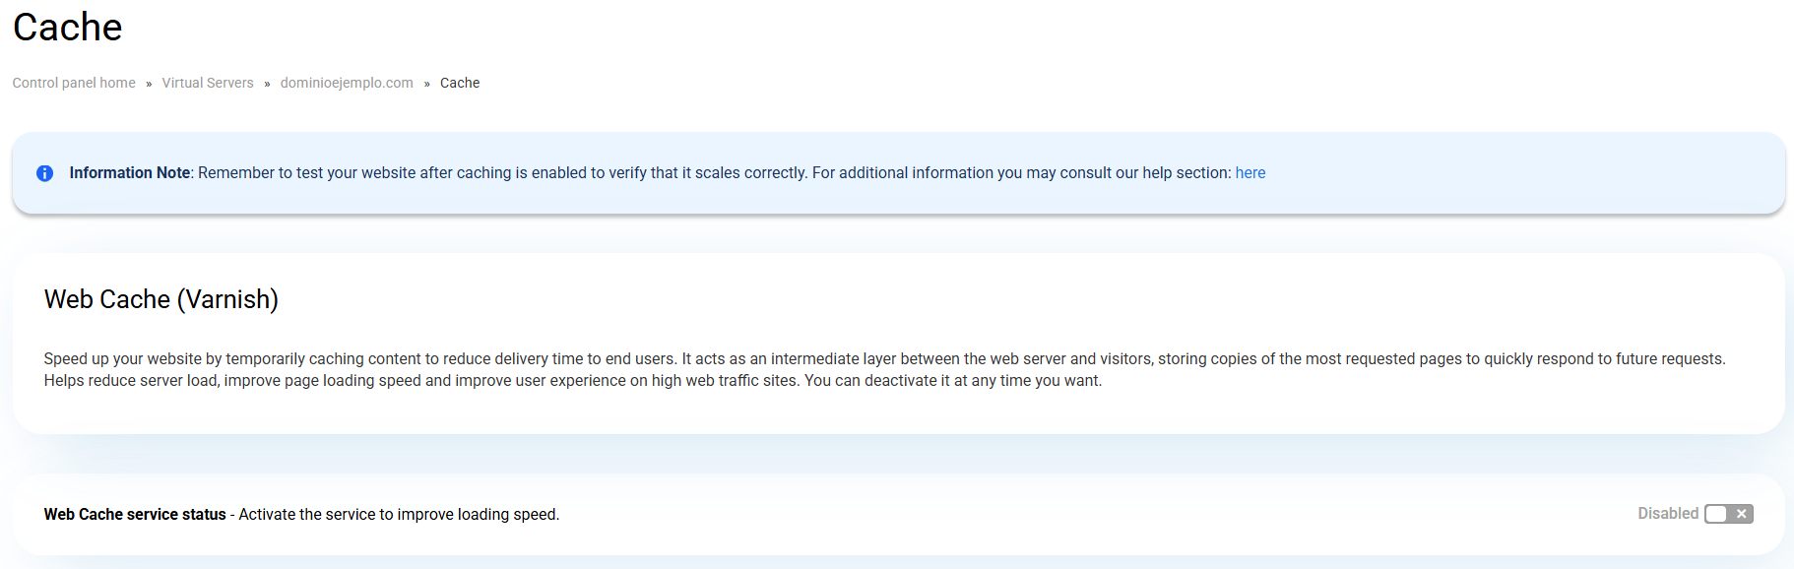Click the separator arrow after Virtual Servers

tap(267, 84)
